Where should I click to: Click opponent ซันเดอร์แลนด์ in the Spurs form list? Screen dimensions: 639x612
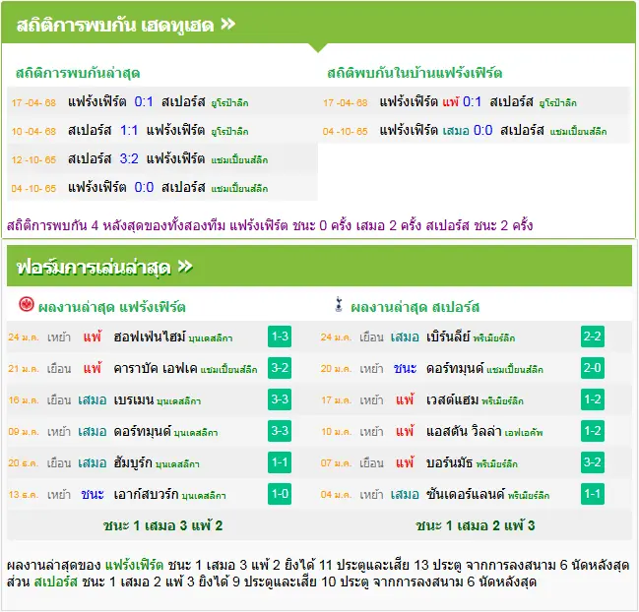click(466, 494)
